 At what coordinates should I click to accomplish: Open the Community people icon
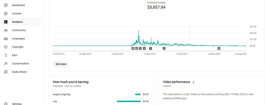(x=6, y=30)
